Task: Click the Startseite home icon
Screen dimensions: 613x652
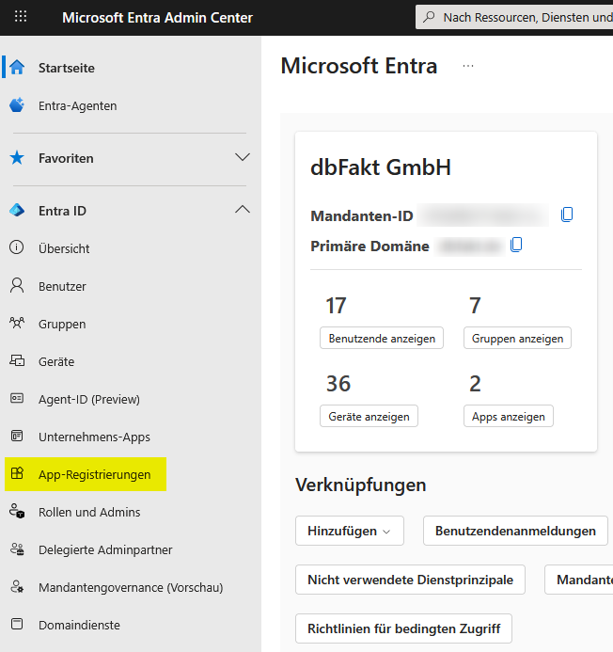Action: pyautogui.click(x=17, y=68)
